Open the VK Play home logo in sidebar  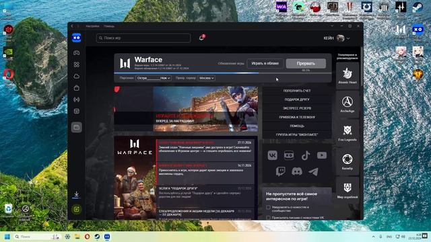[76, 38]
